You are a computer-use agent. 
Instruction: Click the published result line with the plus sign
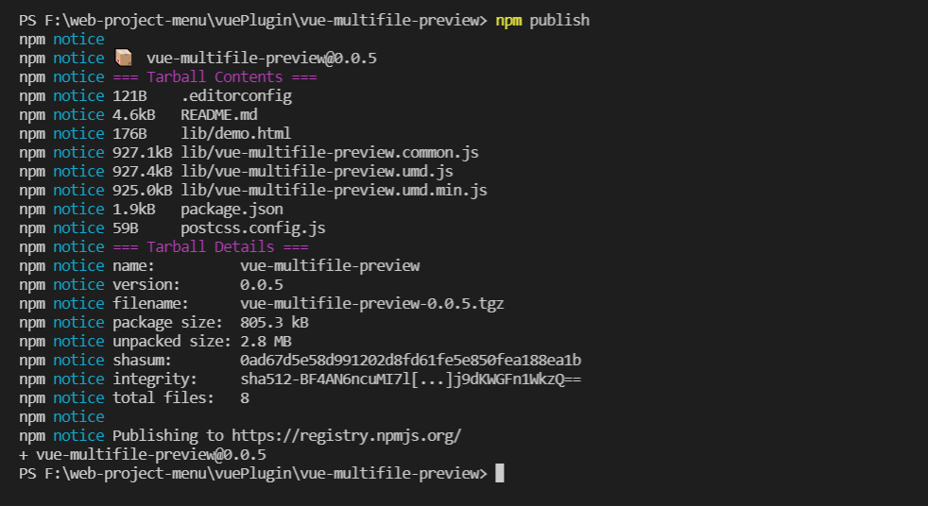pos(142,454)
